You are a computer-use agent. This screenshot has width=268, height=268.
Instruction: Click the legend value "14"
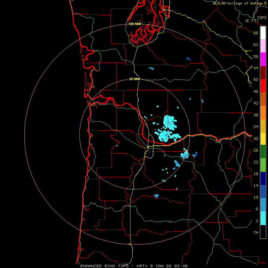pyautogui.click(x=256, y=186)
